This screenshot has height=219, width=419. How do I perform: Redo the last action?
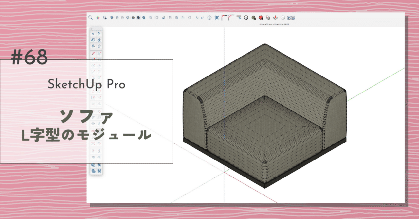(202, 18)
